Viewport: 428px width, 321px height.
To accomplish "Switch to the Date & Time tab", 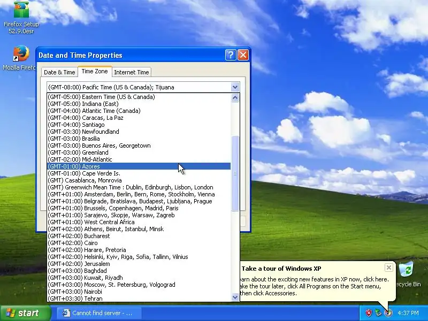I will pyautogui.click(x=59, y=72).
